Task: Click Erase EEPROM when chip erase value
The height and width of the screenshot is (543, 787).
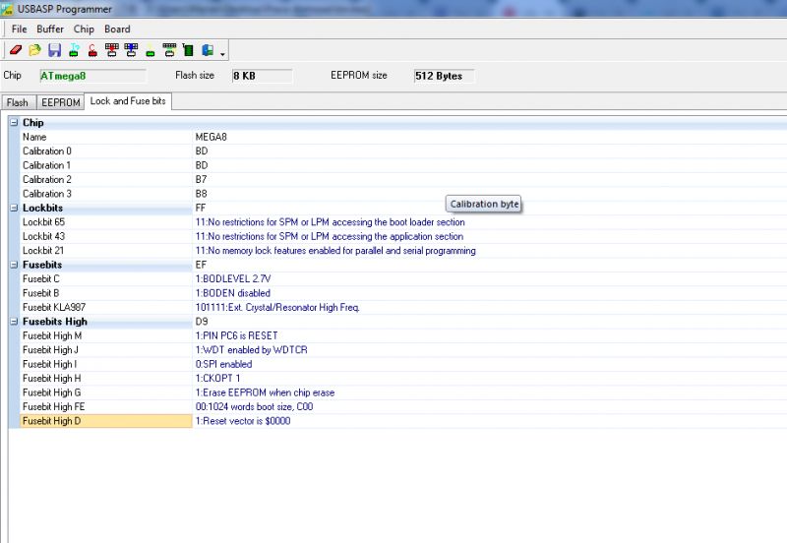Action: [265, 392]
